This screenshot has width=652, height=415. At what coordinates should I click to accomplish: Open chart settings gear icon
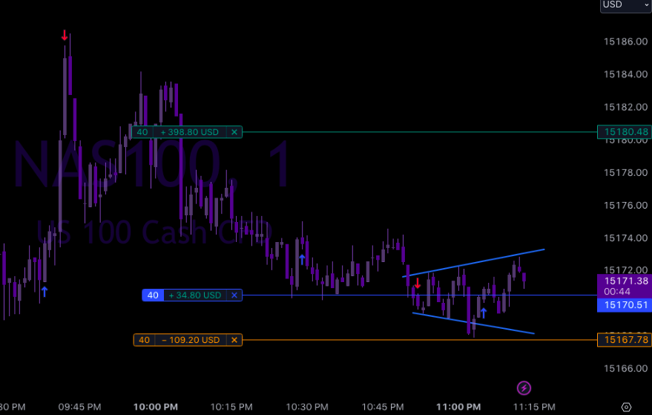[x=626, y=407]
